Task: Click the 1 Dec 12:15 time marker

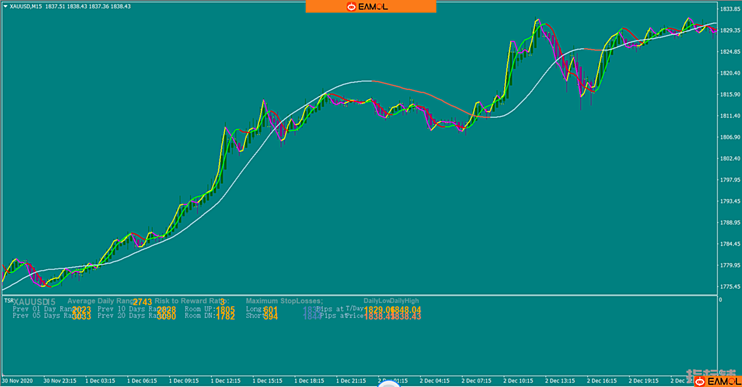Action: pos(226,381)
